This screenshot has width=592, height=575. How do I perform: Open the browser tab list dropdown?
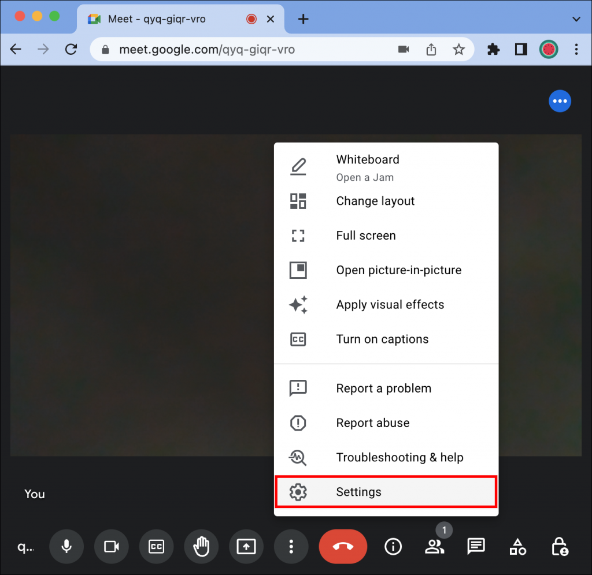[x=576, y=19]
